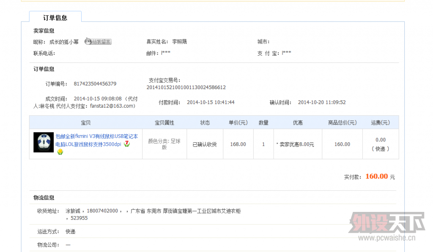Click the 已确认收货 status cell
The width and height of the screenshot is (433, 252).
click(x=205, y=144)
